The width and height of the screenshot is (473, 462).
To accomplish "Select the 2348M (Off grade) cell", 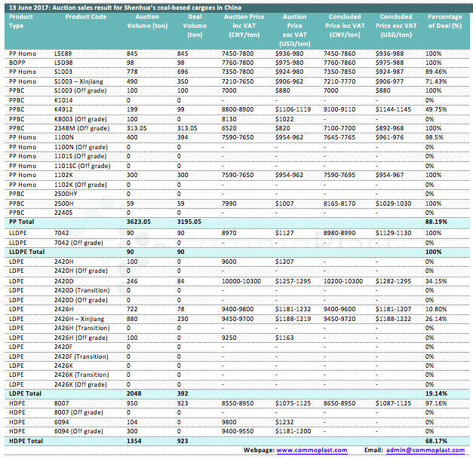I will coord(81,128).
